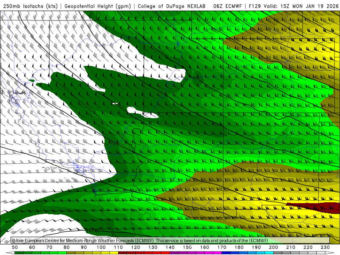
Task: Click the colorbar label '190'
Action: pyautogui.click(x=257, y=247)
